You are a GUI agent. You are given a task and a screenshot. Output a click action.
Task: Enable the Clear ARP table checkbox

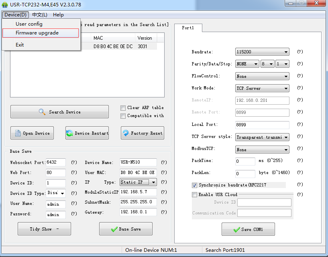pos(123,108)
